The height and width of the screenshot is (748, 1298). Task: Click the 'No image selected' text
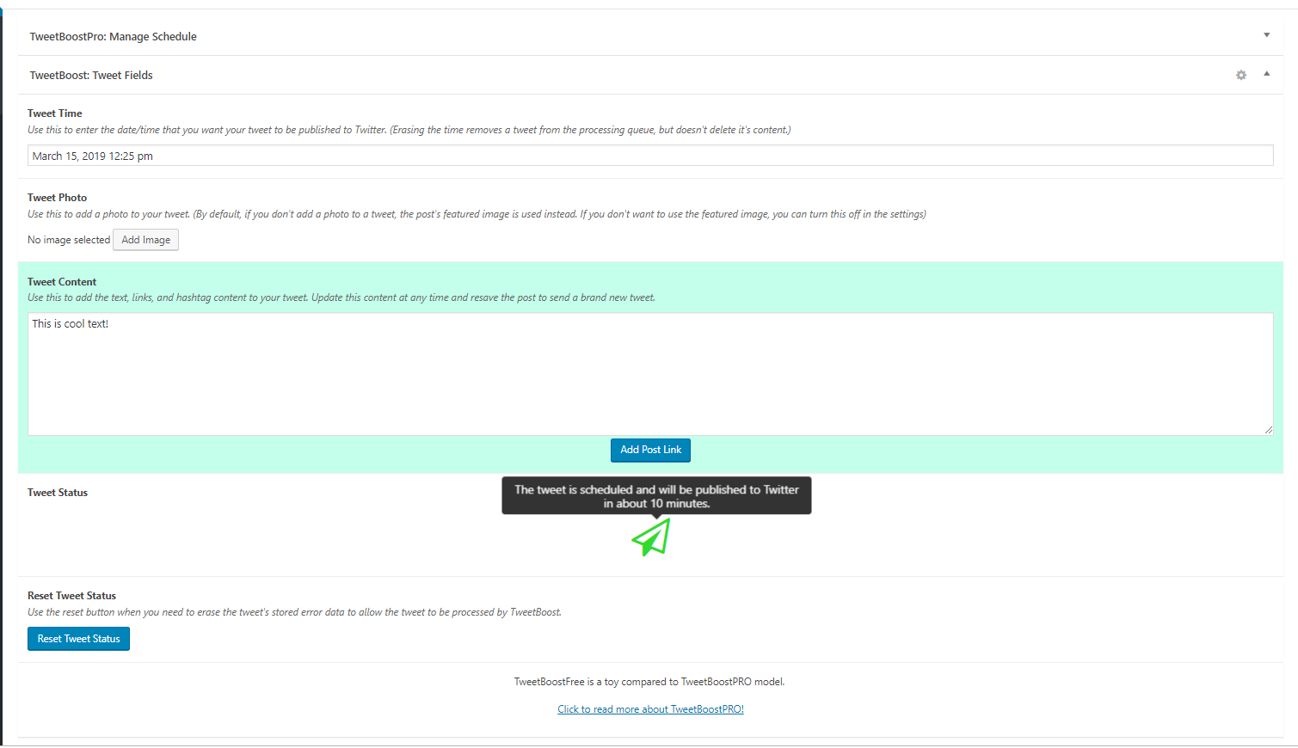[x=69, y=240]
